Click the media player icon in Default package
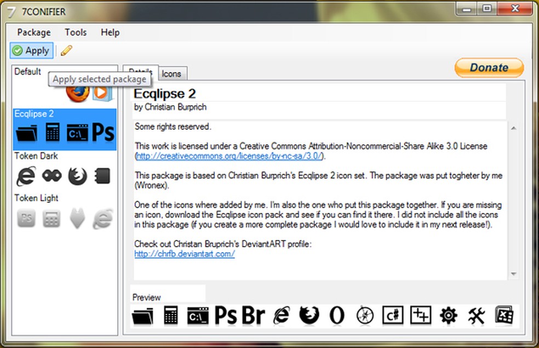This screenshot has width=539, height=348. point(102,93)
